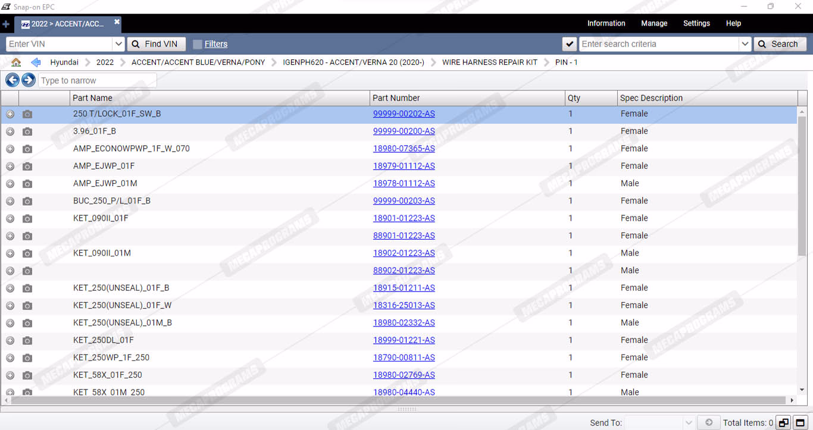This screenshot has width=813, height=430.
Task: Click the circular previous navigation arrow
Action: (x=12, y=80)
